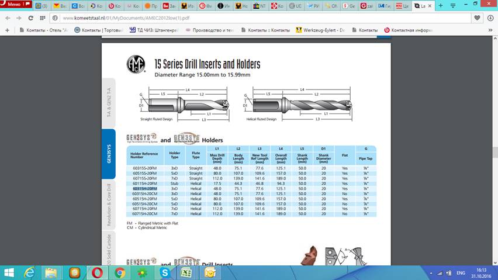Open Windows Start menu

click(x=9, y=273)
